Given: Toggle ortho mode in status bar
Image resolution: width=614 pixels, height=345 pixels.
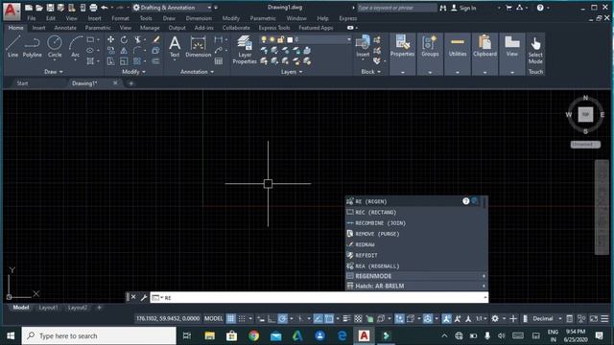Looking at the screenshot, I should [x=272, y=319].
